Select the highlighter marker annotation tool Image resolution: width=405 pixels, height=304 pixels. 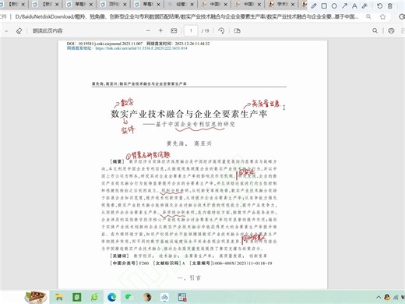364,5
